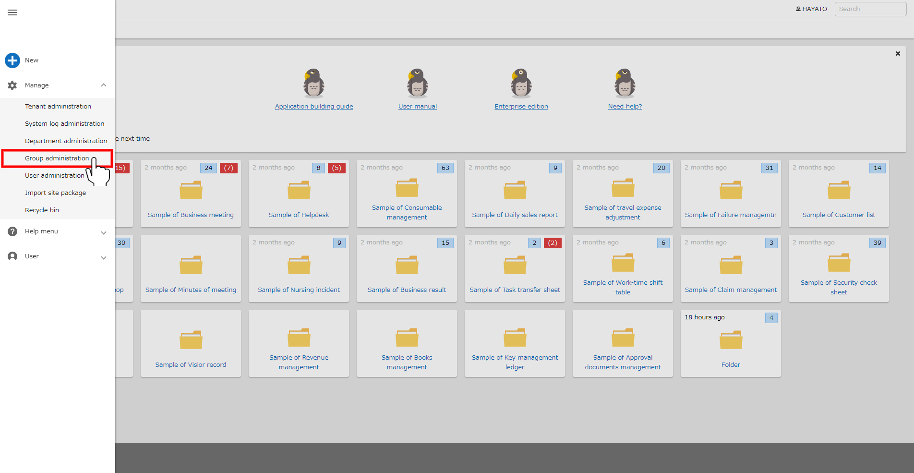
Task: Select Import site package
Action: coord(56,193)
